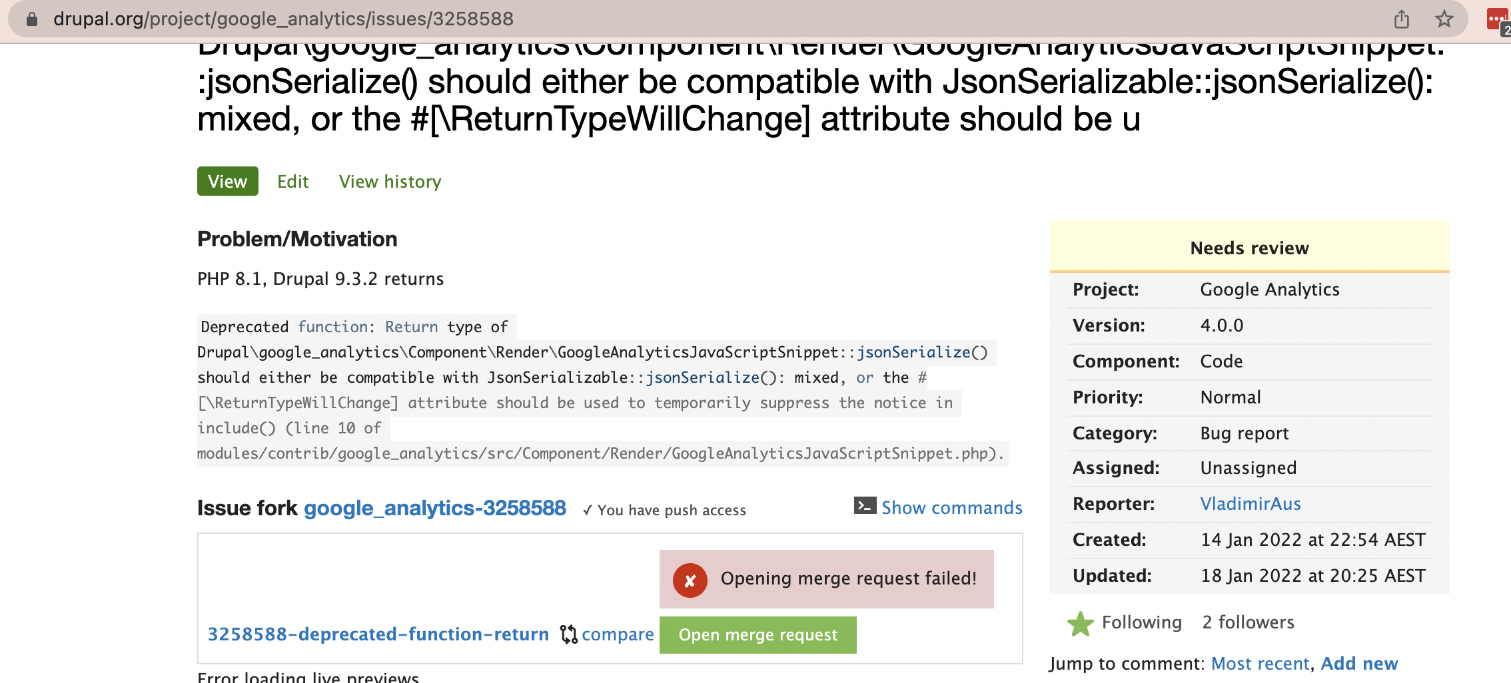
Task: Click the browser share icon
Action: coord(1402,19)
